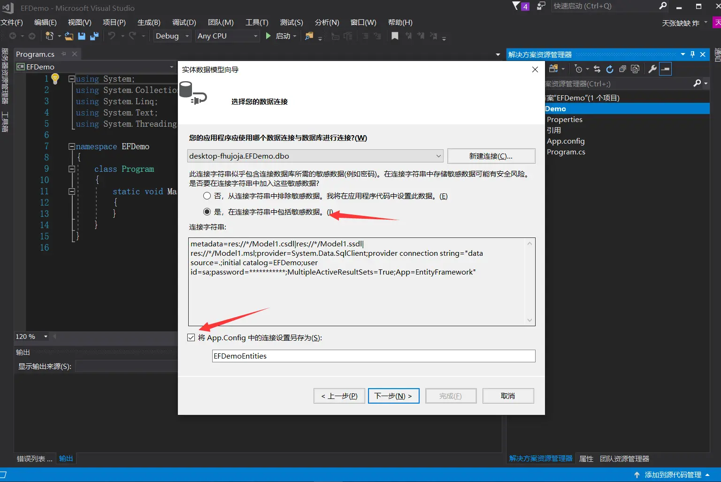Click the lightbulb quick actions icon

[x=55, y=79]
